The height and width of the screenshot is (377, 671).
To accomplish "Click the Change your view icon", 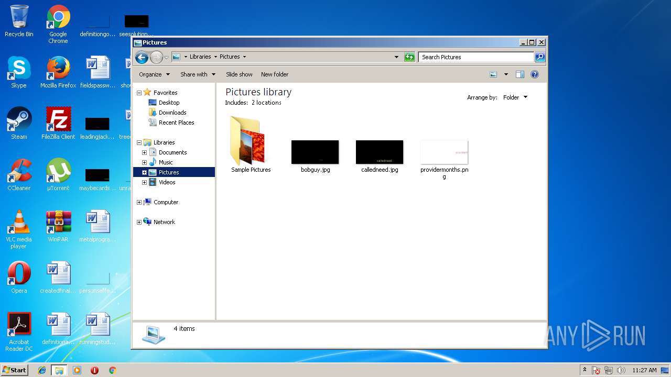I will pos(493,74).
